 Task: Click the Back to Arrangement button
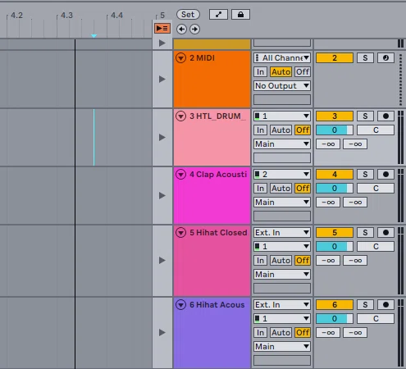pos(162,29)
